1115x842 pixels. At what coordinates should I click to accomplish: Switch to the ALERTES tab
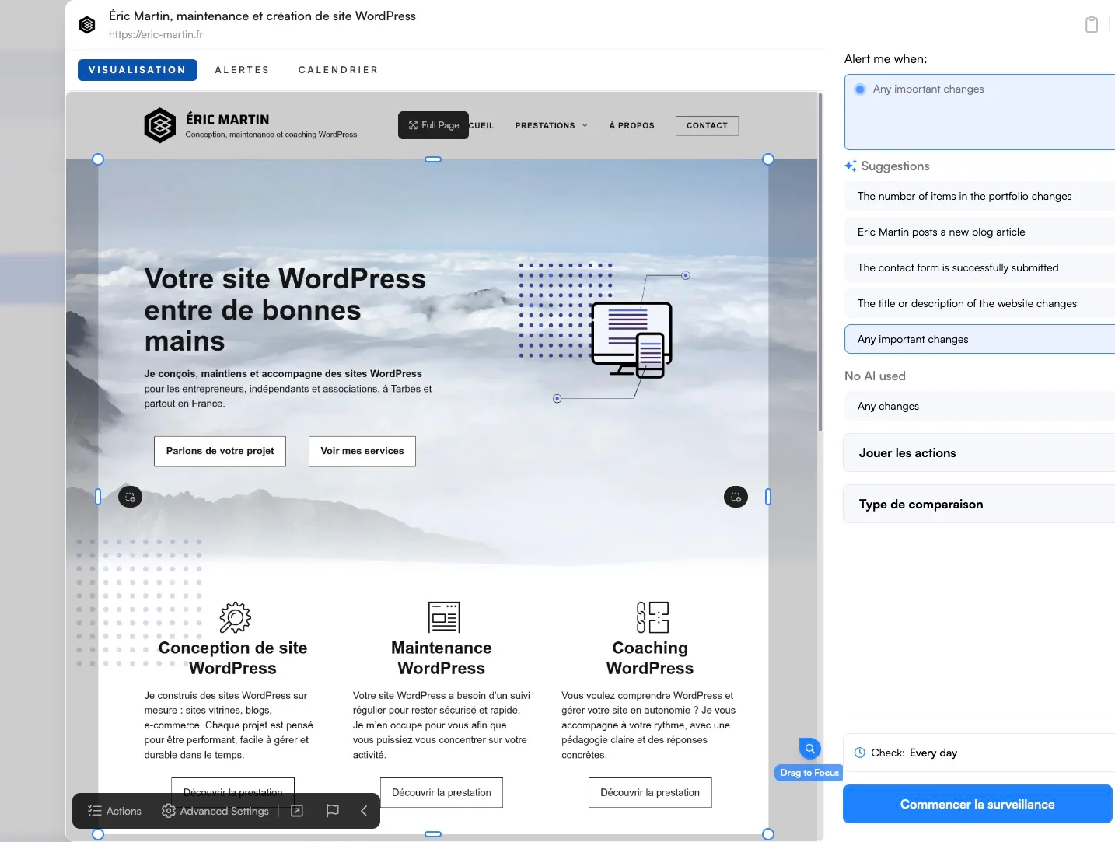click(242, 70)
